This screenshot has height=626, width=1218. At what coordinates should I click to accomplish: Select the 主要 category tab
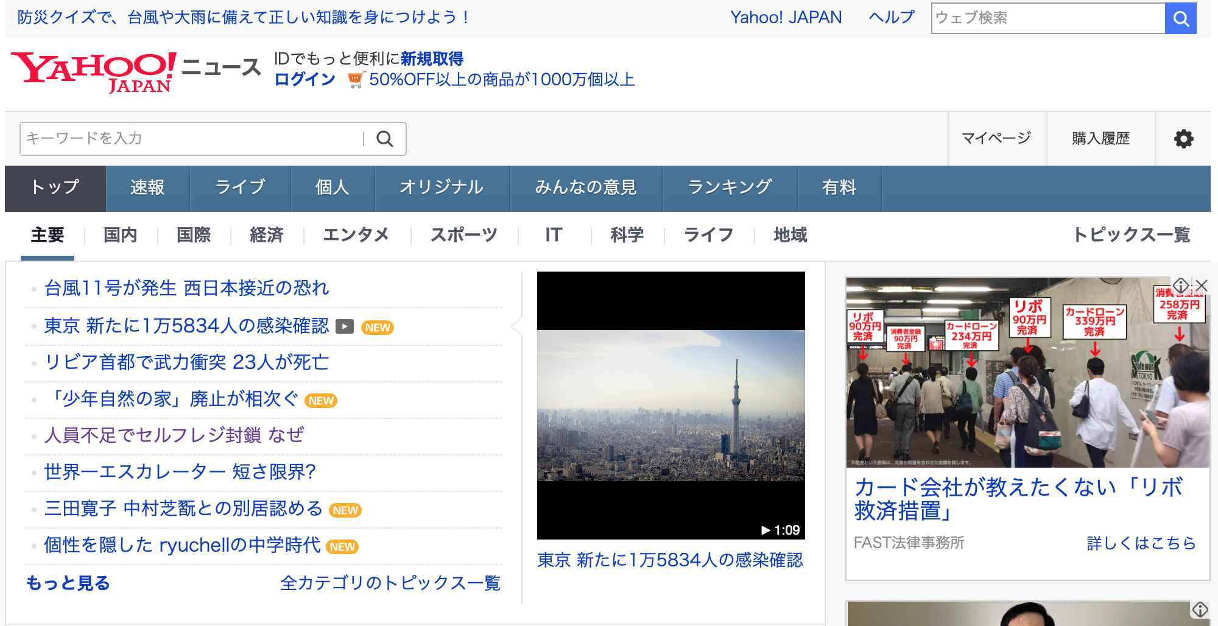click(48, 235)
